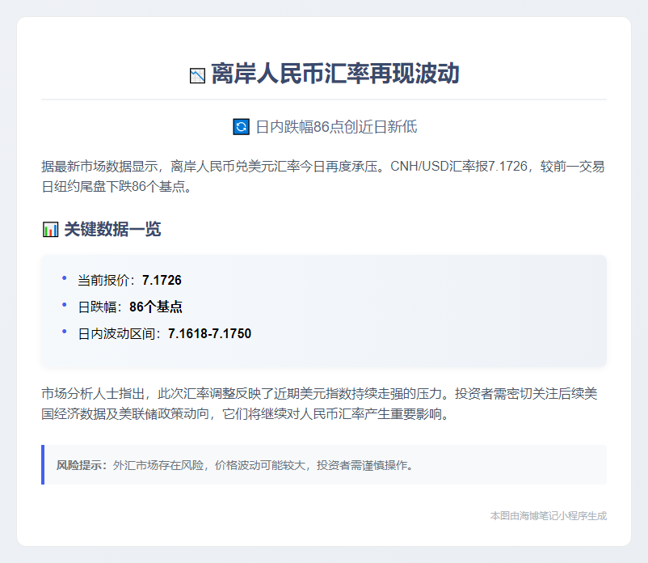Click the footer 本图由海博笔记小程序生成
The image size is (648, 563).
[549, 516]
